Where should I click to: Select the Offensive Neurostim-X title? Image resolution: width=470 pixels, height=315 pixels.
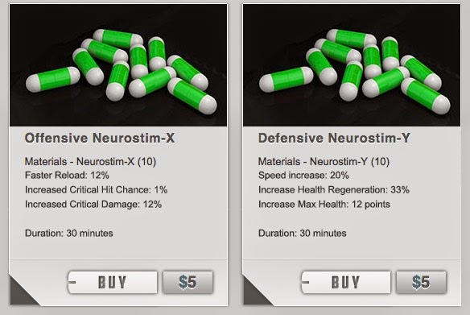click(x=100, y=138)
